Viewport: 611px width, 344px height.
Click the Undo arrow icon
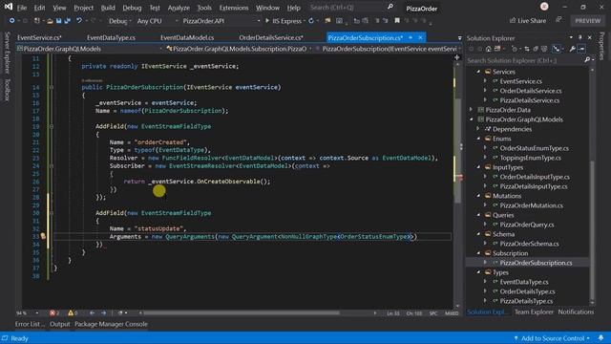click(x=79, y=21)
